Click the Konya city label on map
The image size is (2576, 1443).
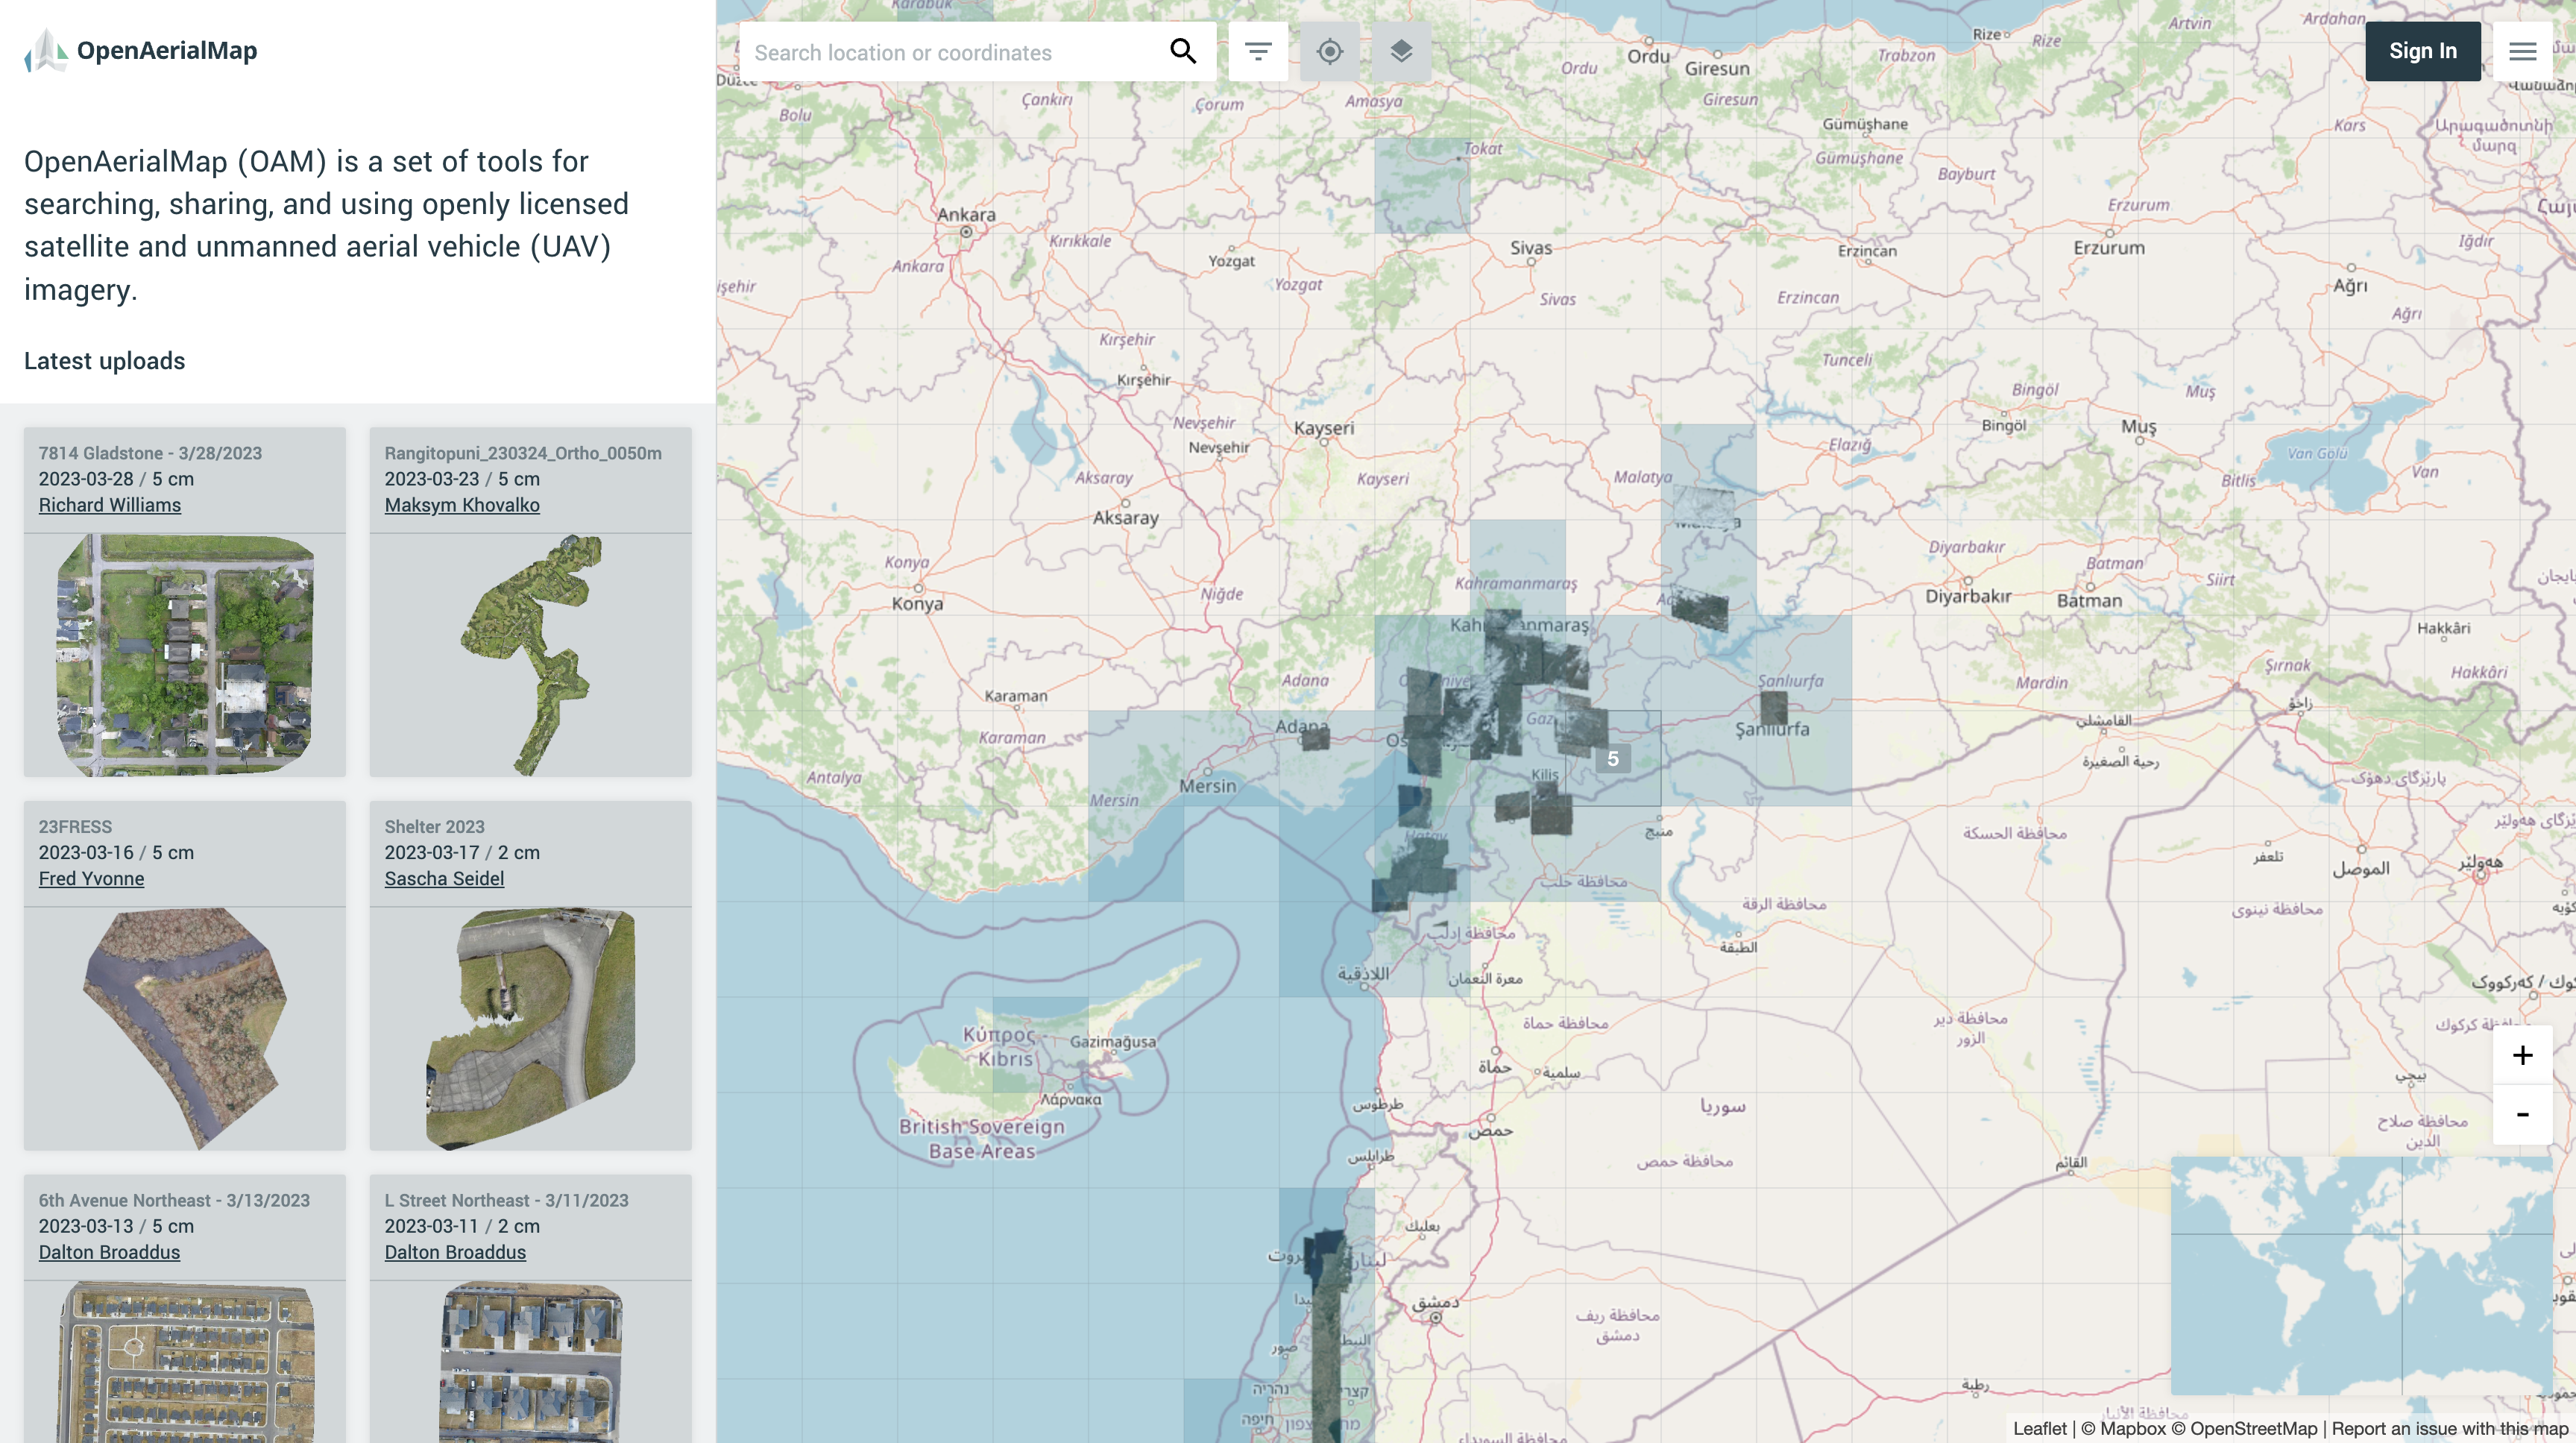tap(917, 603)
